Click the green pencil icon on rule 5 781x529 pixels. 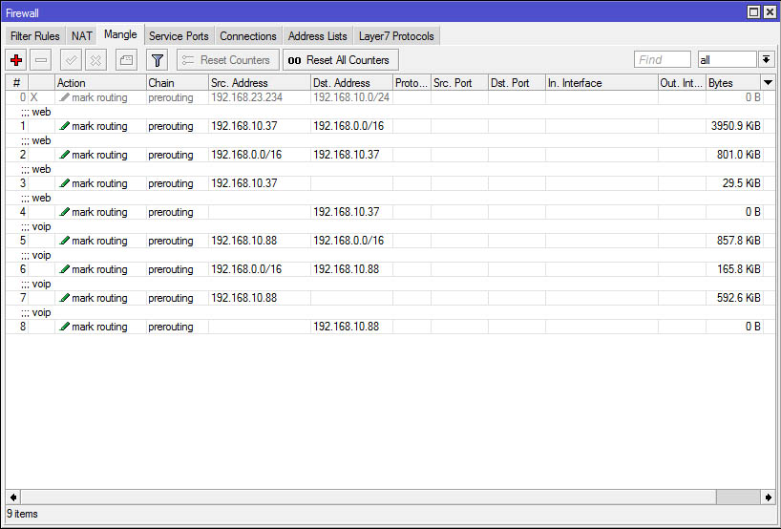[x=64, y=241]
